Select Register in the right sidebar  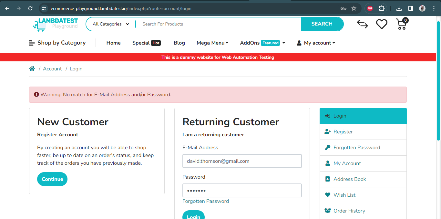[x=363, y=132]
